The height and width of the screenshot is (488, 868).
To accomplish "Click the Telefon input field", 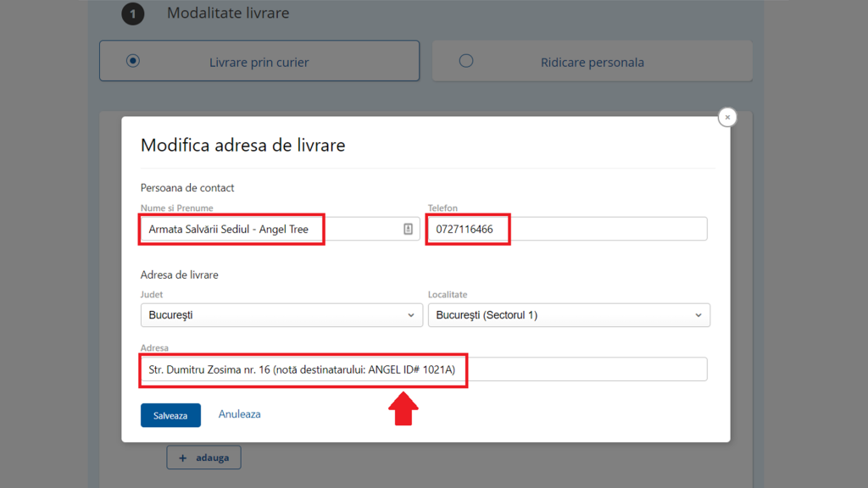I will [x=567, y=229].
